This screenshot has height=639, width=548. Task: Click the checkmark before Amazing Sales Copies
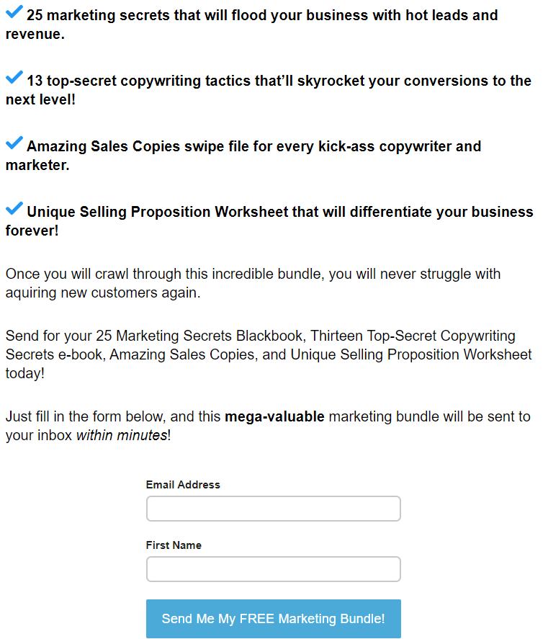[x=14, y=143]
